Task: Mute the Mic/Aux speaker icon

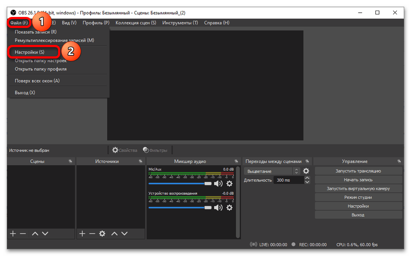Action: pos(218,184)
